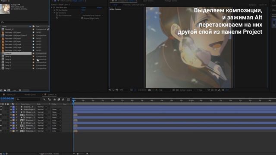Toggle stopwatch for Iterations
Viewport: 276px width, 155px height.
click(57, 13)
